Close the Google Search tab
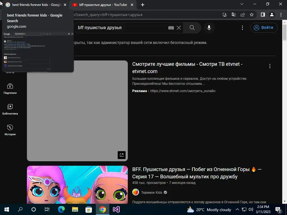This screenshot has height=215, width=287. 65,5
